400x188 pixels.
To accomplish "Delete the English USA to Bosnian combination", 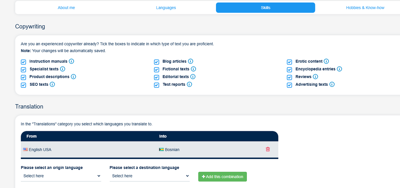I will (268, 149).
